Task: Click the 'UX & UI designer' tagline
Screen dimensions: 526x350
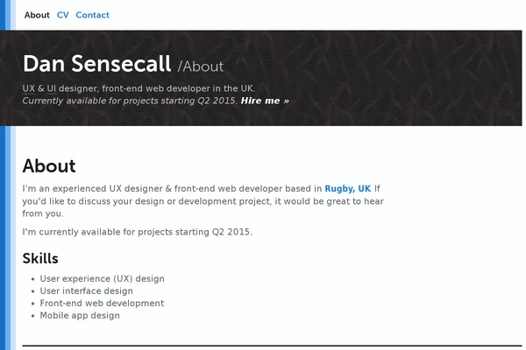Action: click(x=139, y=88)
